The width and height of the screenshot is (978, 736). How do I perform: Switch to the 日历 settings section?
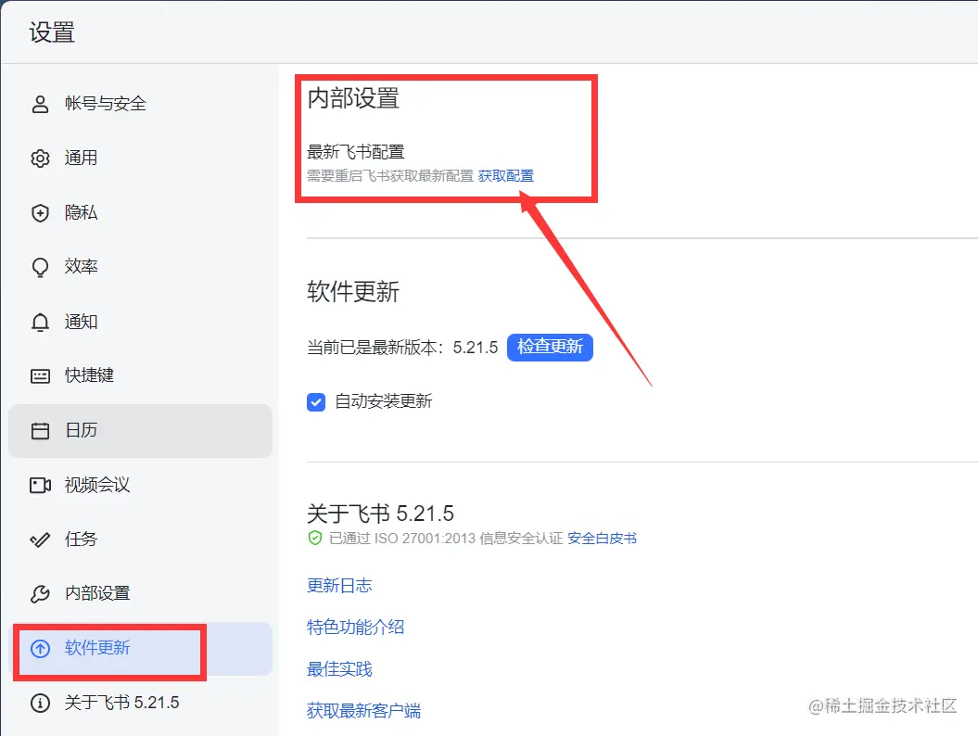click(x=140, y=431)
